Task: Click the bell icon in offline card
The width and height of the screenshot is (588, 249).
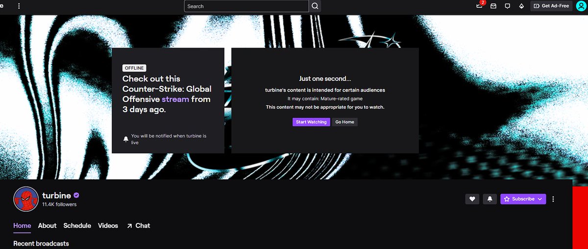Action: pos(126,139)
